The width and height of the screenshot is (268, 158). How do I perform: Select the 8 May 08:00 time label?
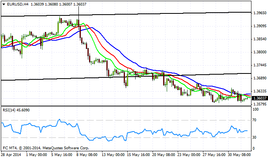coord(87,155)
